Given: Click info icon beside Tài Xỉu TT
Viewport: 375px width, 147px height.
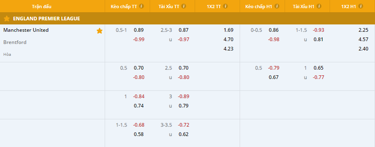Looking at the screenshot, I should click(x=184, y=6).
